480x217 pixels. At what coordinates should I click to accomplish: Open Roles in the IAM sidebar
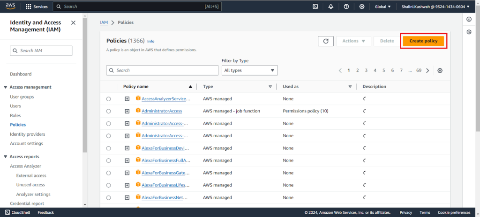(x=15, y=116)
